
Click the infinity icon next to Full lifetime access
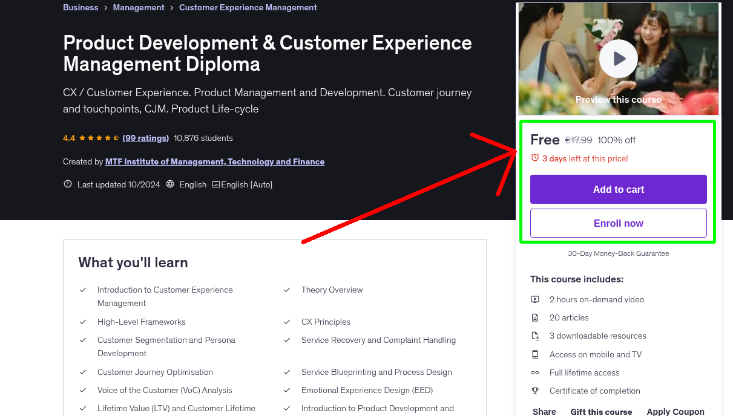tap(535, 372)
